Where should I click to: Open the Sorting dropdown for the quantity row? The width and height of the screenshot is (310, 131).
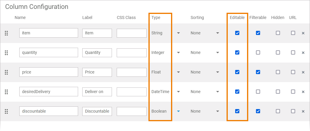205,53
